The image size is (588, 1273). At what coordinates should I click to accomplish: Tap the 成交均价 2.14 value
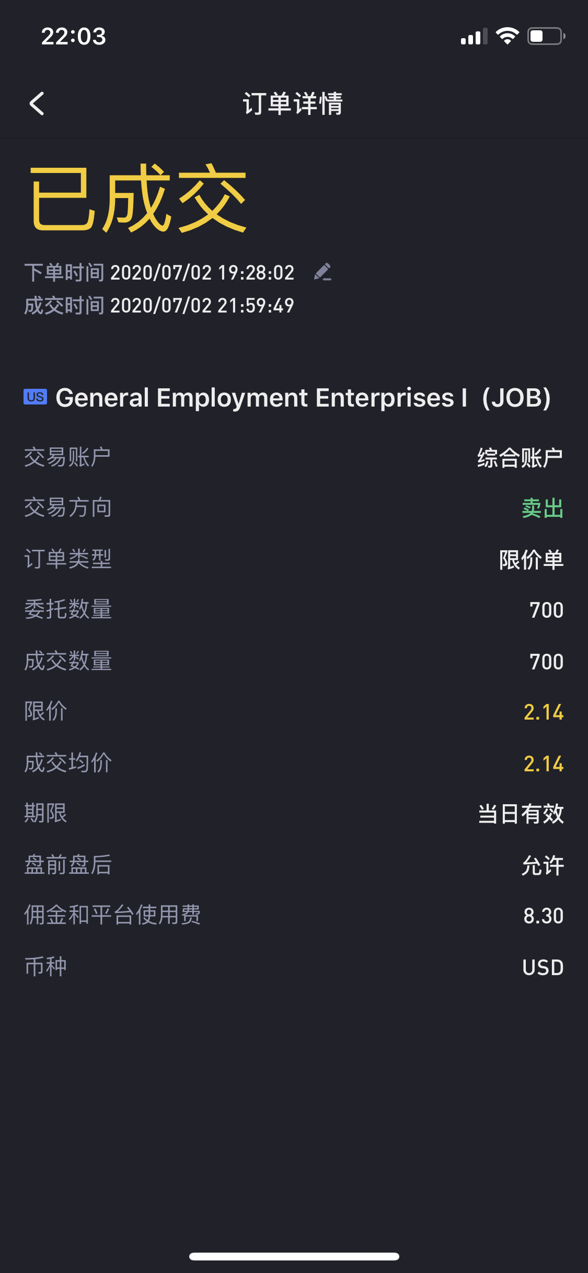pyautogui.click(x=544, y=764)
